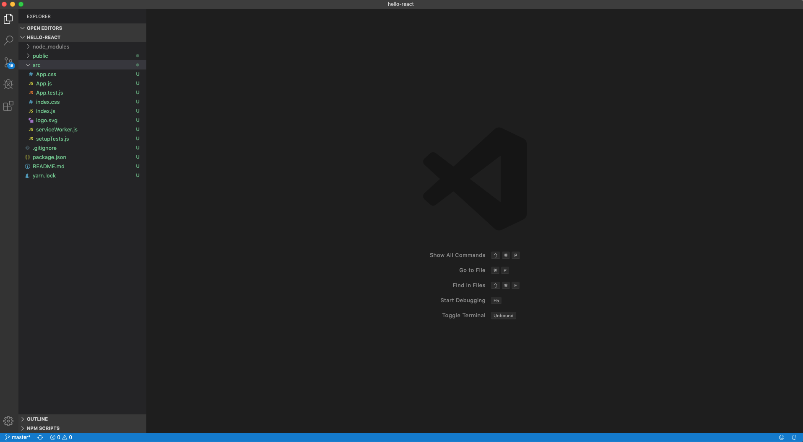Open the Explorer view in activity bar

point(8,19)
